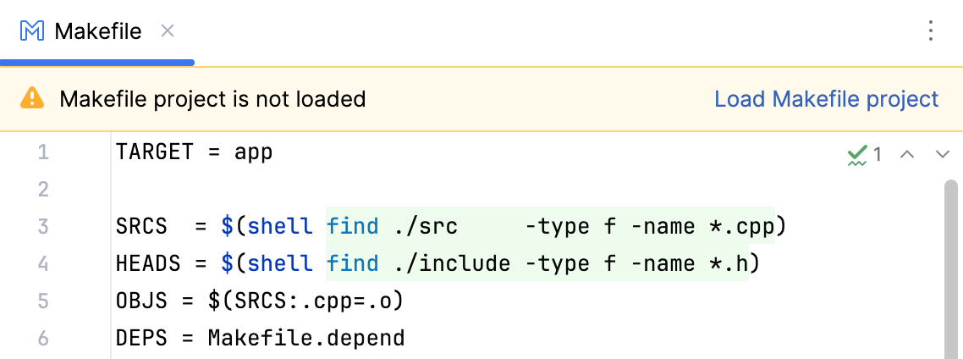The image size is (963, 359).
Task: Click the HEADS variable on line 4
Action: pyautogui.click(x=148, y=264)
